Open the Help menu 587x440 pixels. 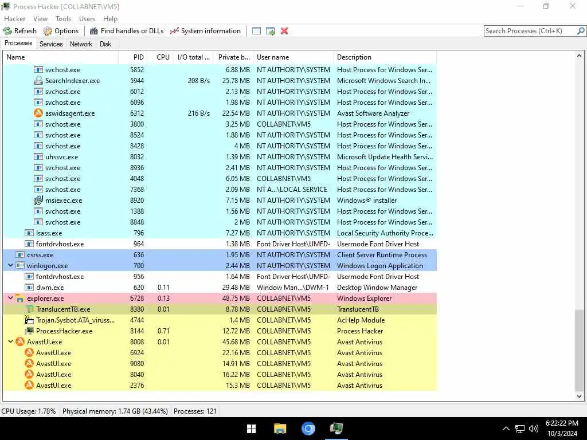click(110, 19)
